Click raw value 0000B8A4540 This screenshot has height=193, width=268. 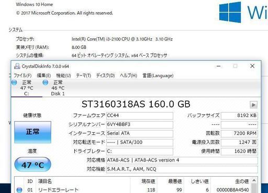coord(232,190)
